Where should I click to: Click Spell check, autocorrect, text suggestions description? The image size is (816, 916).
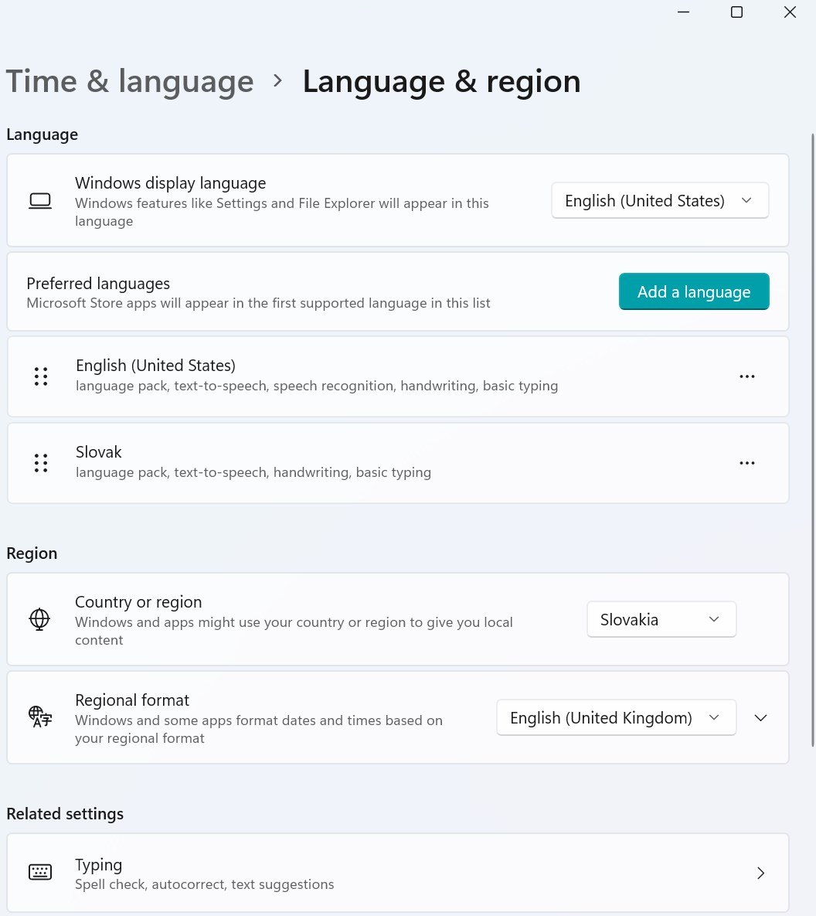[x=205, y=884]
